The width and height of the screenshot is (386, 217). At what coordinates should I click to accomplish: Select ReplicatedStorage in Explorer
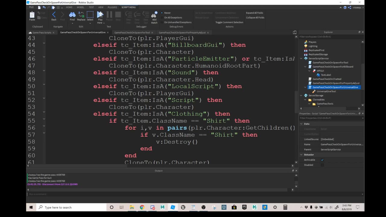click(x=318, y=54)
